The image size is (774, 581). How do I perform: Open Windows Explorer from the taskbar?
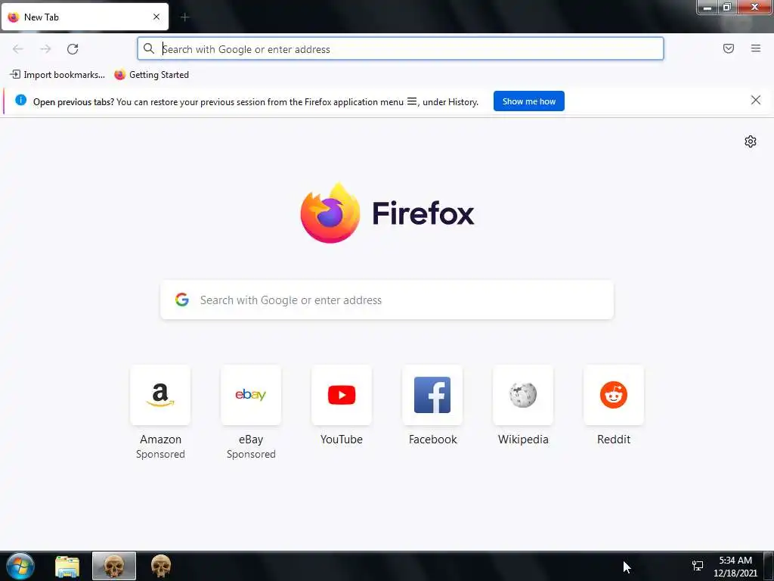click(67, 567)
